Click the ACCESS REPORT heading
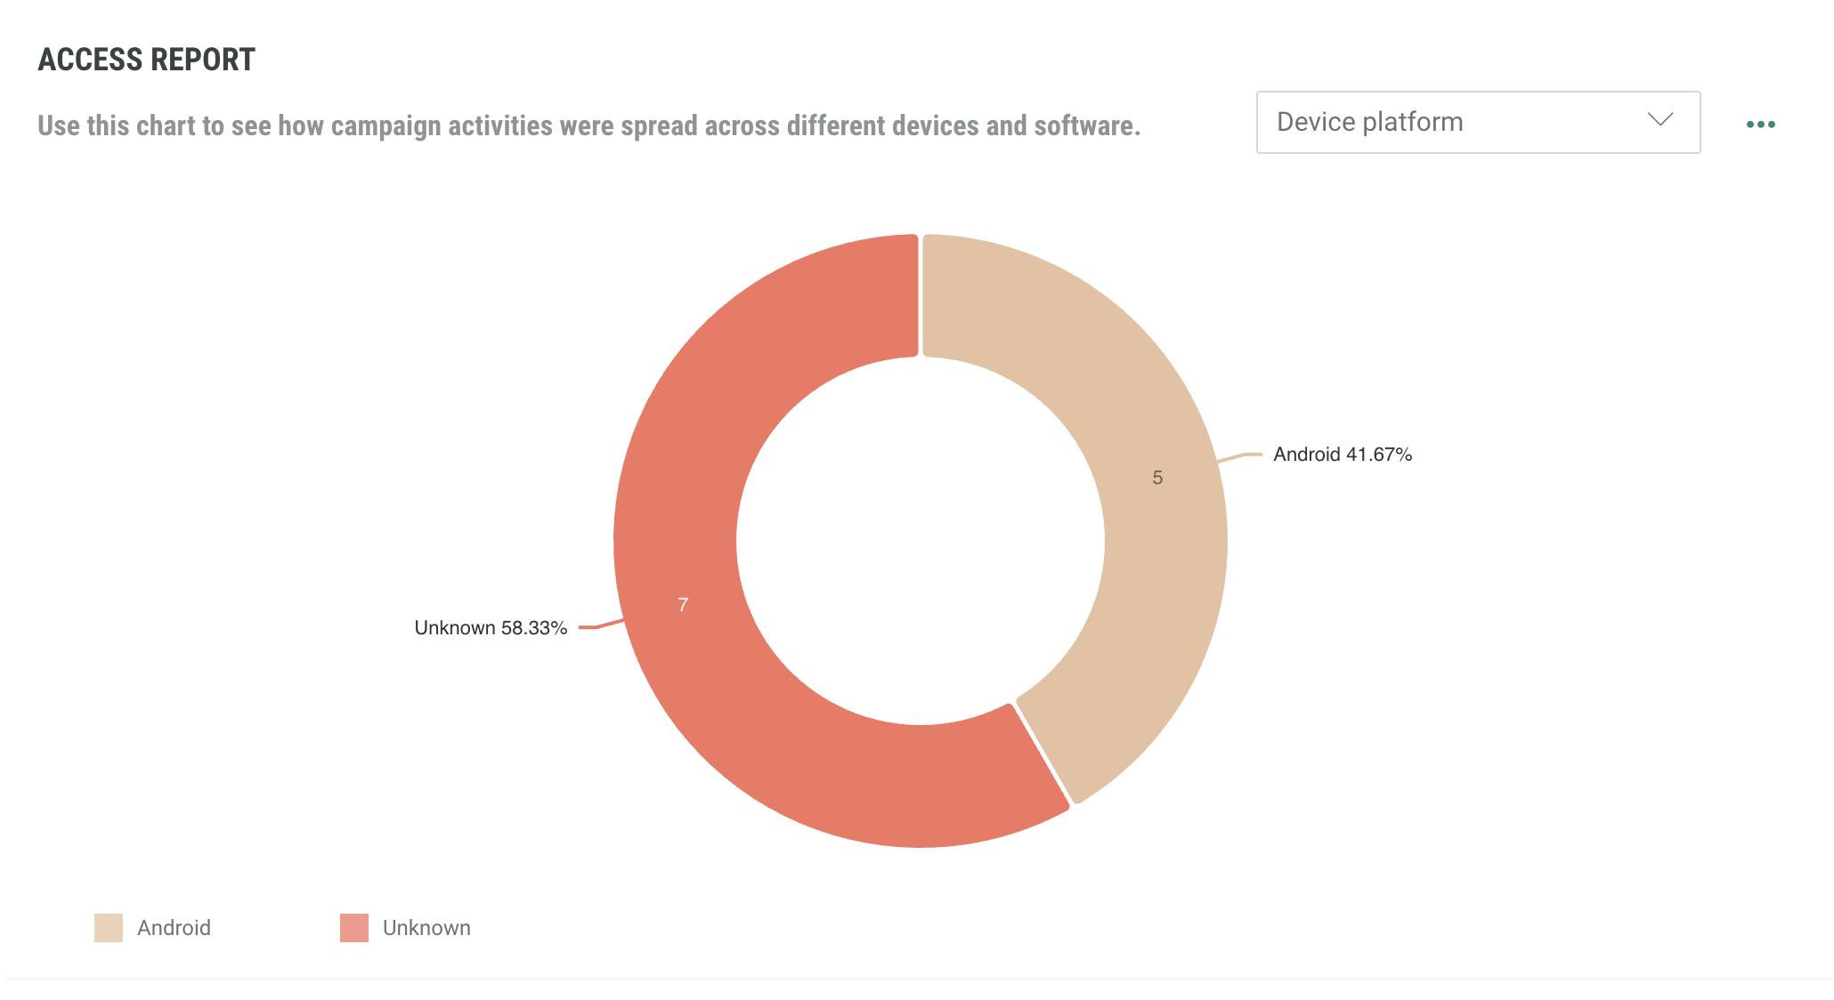Image resolution: width=1834 pixels, height=1000 pixels. coord(147,60)
